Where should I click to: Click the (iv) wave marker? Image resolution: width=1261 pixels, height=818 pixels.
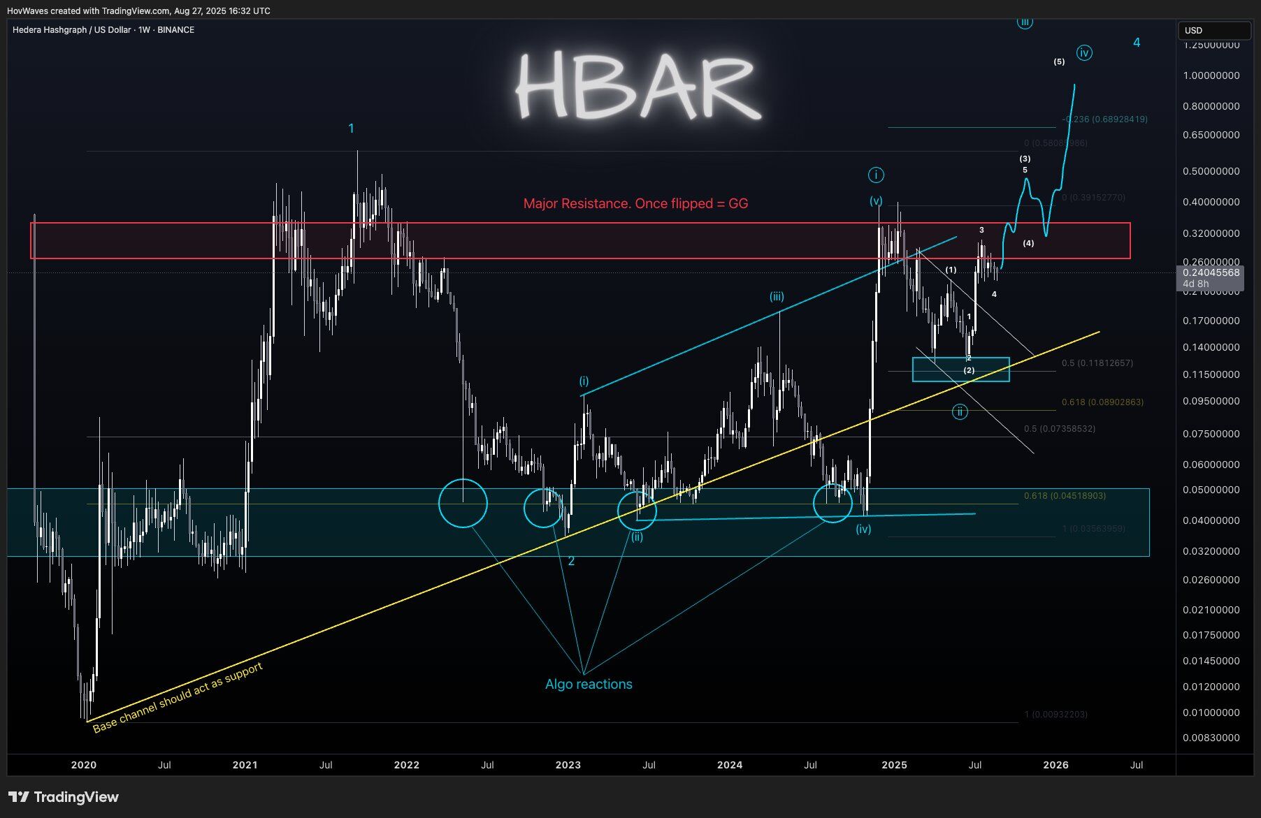863,529
